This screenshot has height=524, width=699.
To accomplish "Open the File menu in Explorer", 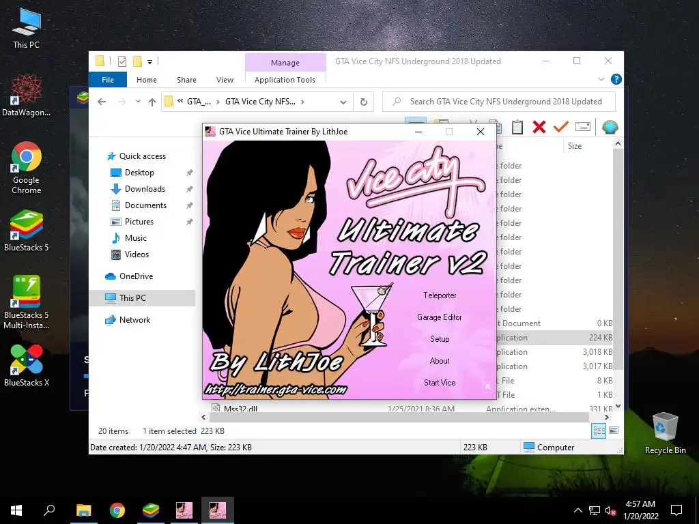I will click(108, 80).
